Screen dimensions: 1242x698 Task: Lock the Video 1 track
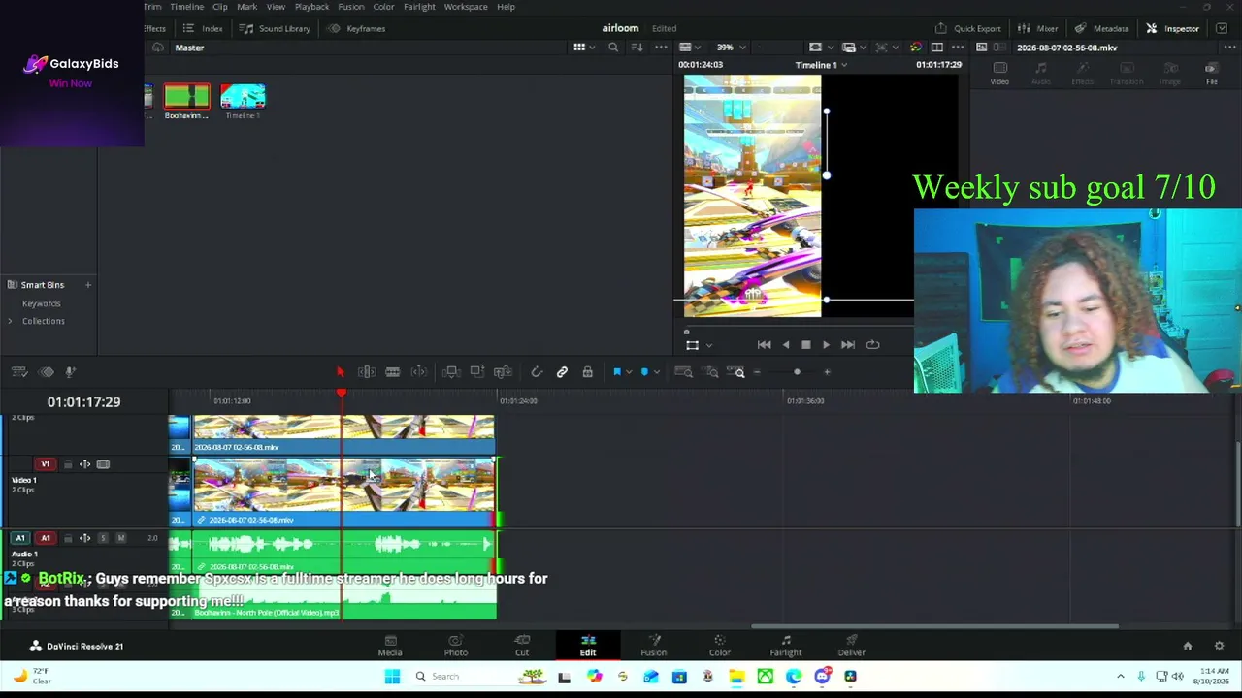[68, 464]
